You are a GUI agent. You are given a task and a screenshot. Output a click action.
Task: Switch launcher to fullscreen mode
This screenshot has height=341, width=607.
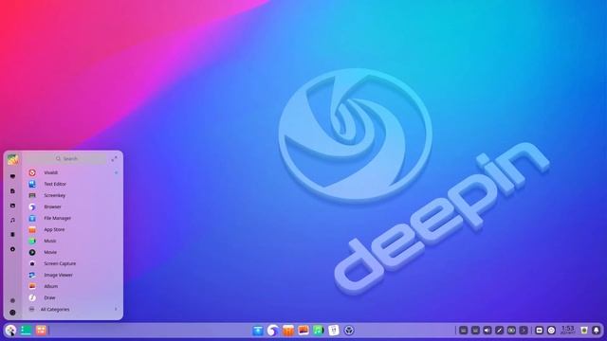pos(114,159)
